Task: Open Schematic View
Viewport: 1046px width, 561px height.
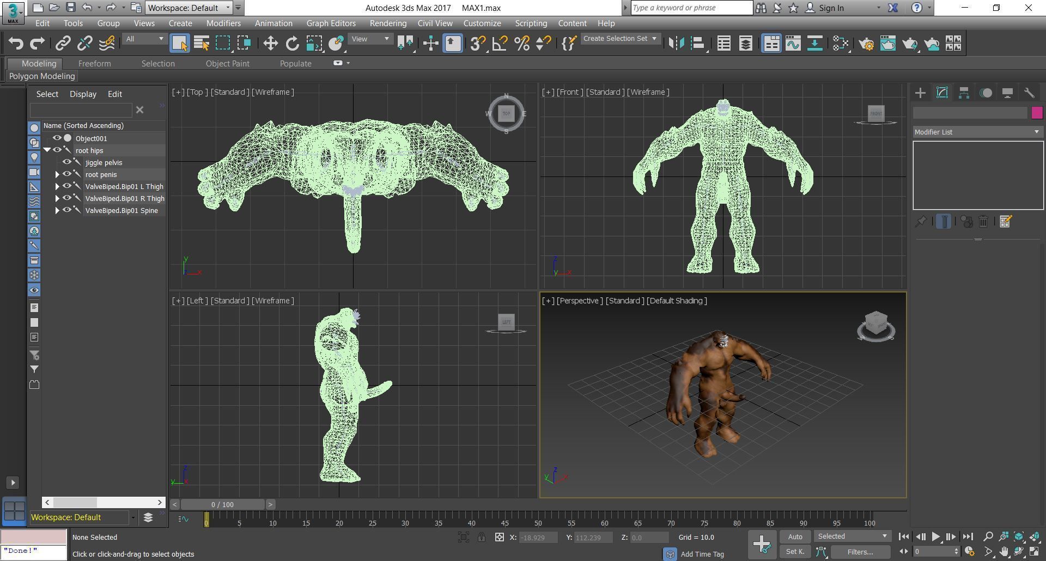Action: 814,44
